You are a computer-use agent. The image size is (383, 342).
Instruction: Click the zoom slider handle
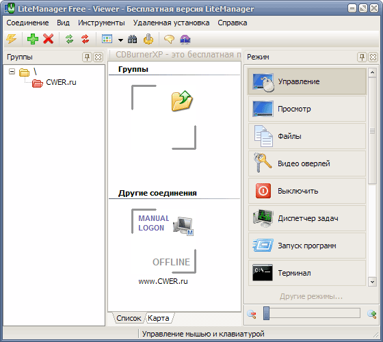266,313
